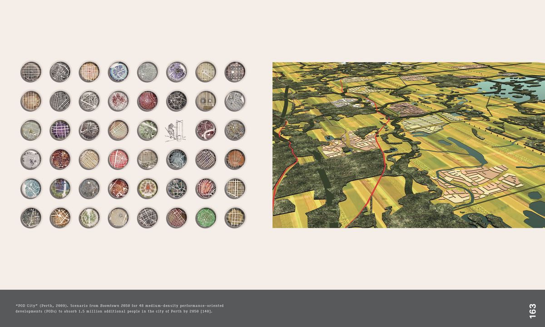545x327 pixels.
Task: Click the circle with blue river loop
Action: (x=118, y=72)
